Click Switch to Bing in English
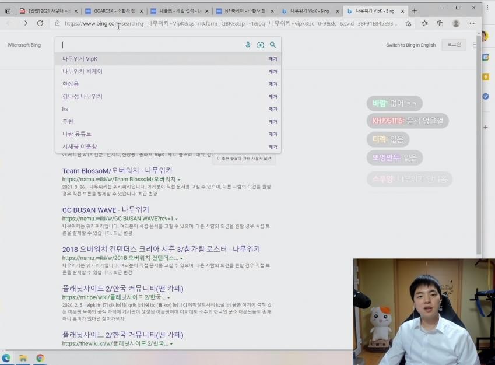This screenshot has width=495, height=365. [410, 45]
